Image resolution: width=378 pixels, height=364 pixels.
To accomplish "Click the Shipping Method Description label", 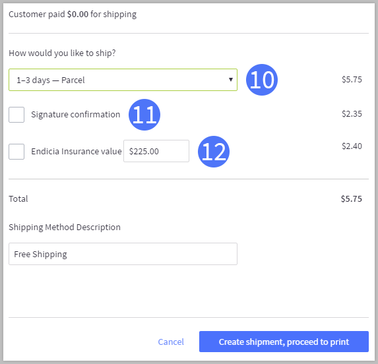I will (65, 227).
